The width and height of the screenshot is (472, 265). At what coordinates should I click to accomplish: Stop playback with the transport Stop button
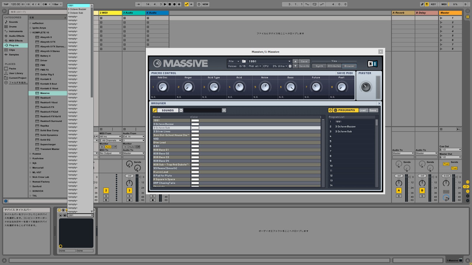pyautogui.click(x=170, y=4)
